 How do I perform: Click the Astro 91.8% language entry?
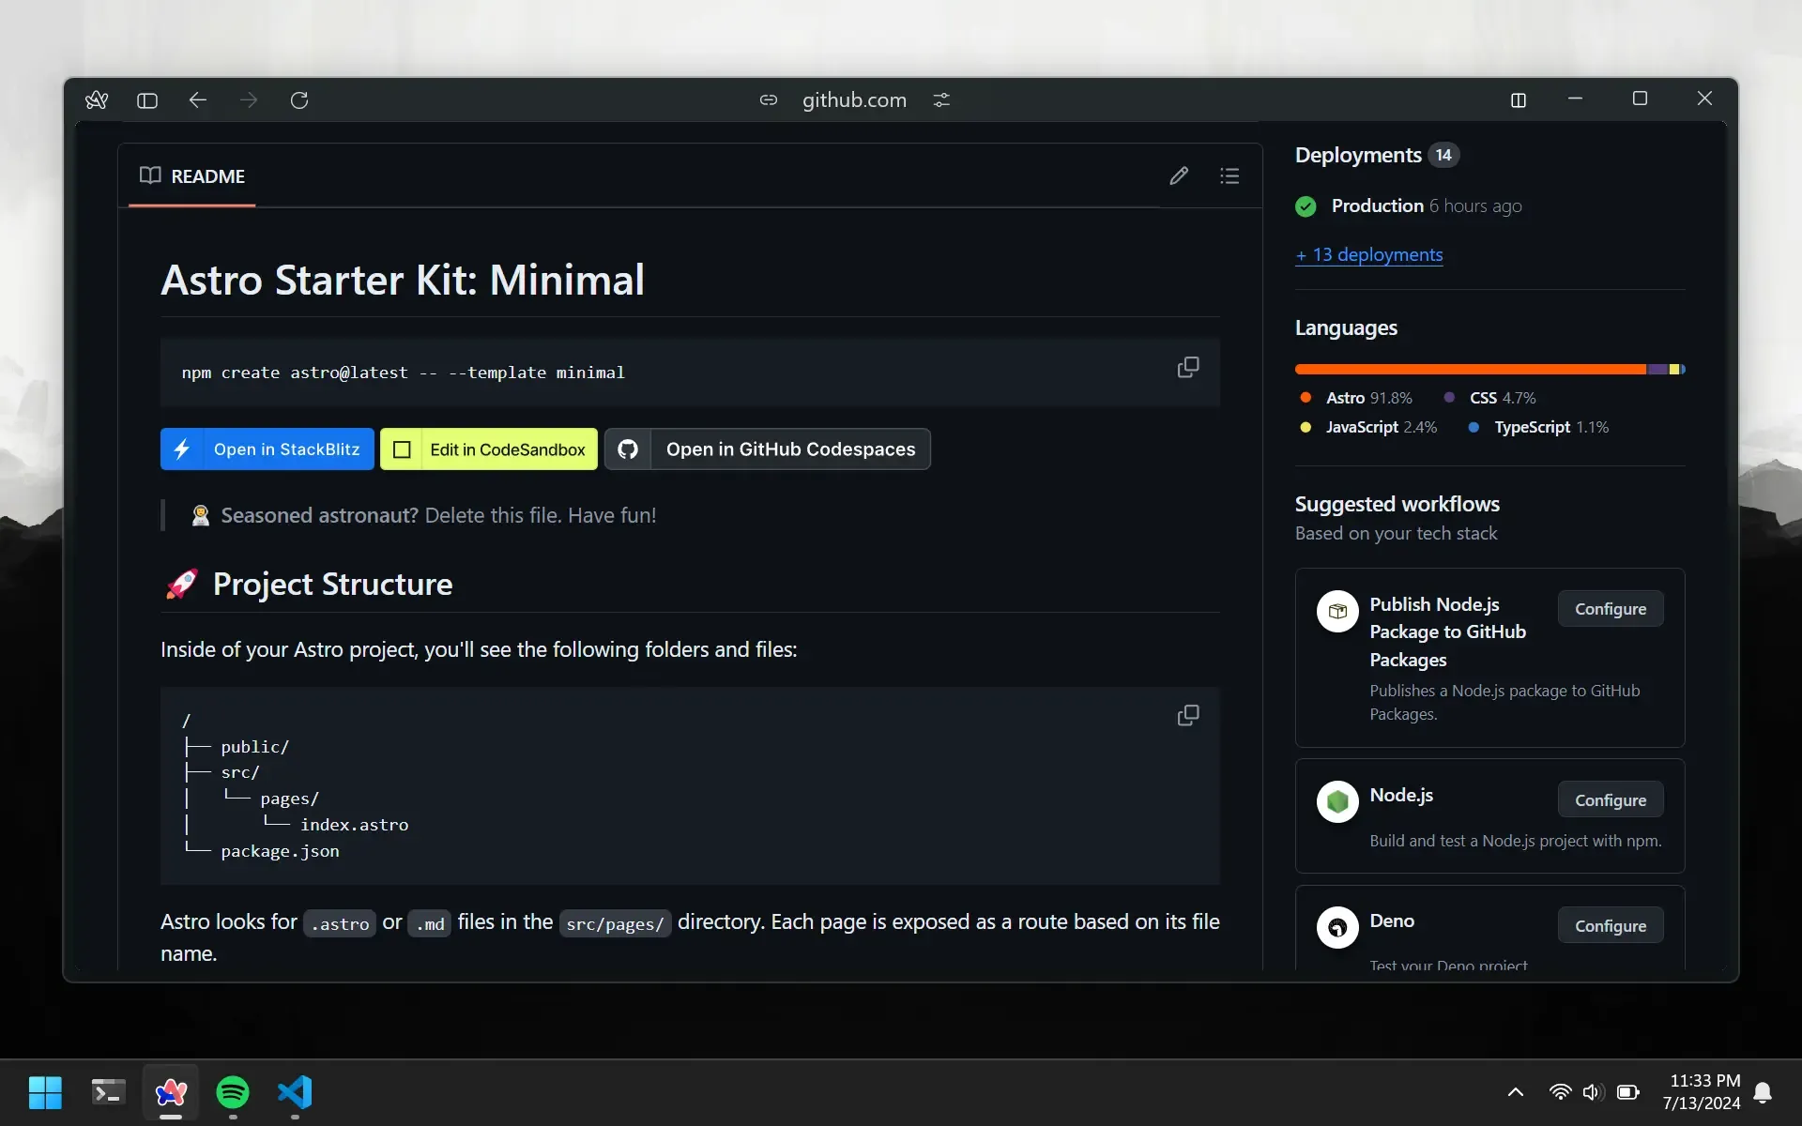tap(1355, 398)
